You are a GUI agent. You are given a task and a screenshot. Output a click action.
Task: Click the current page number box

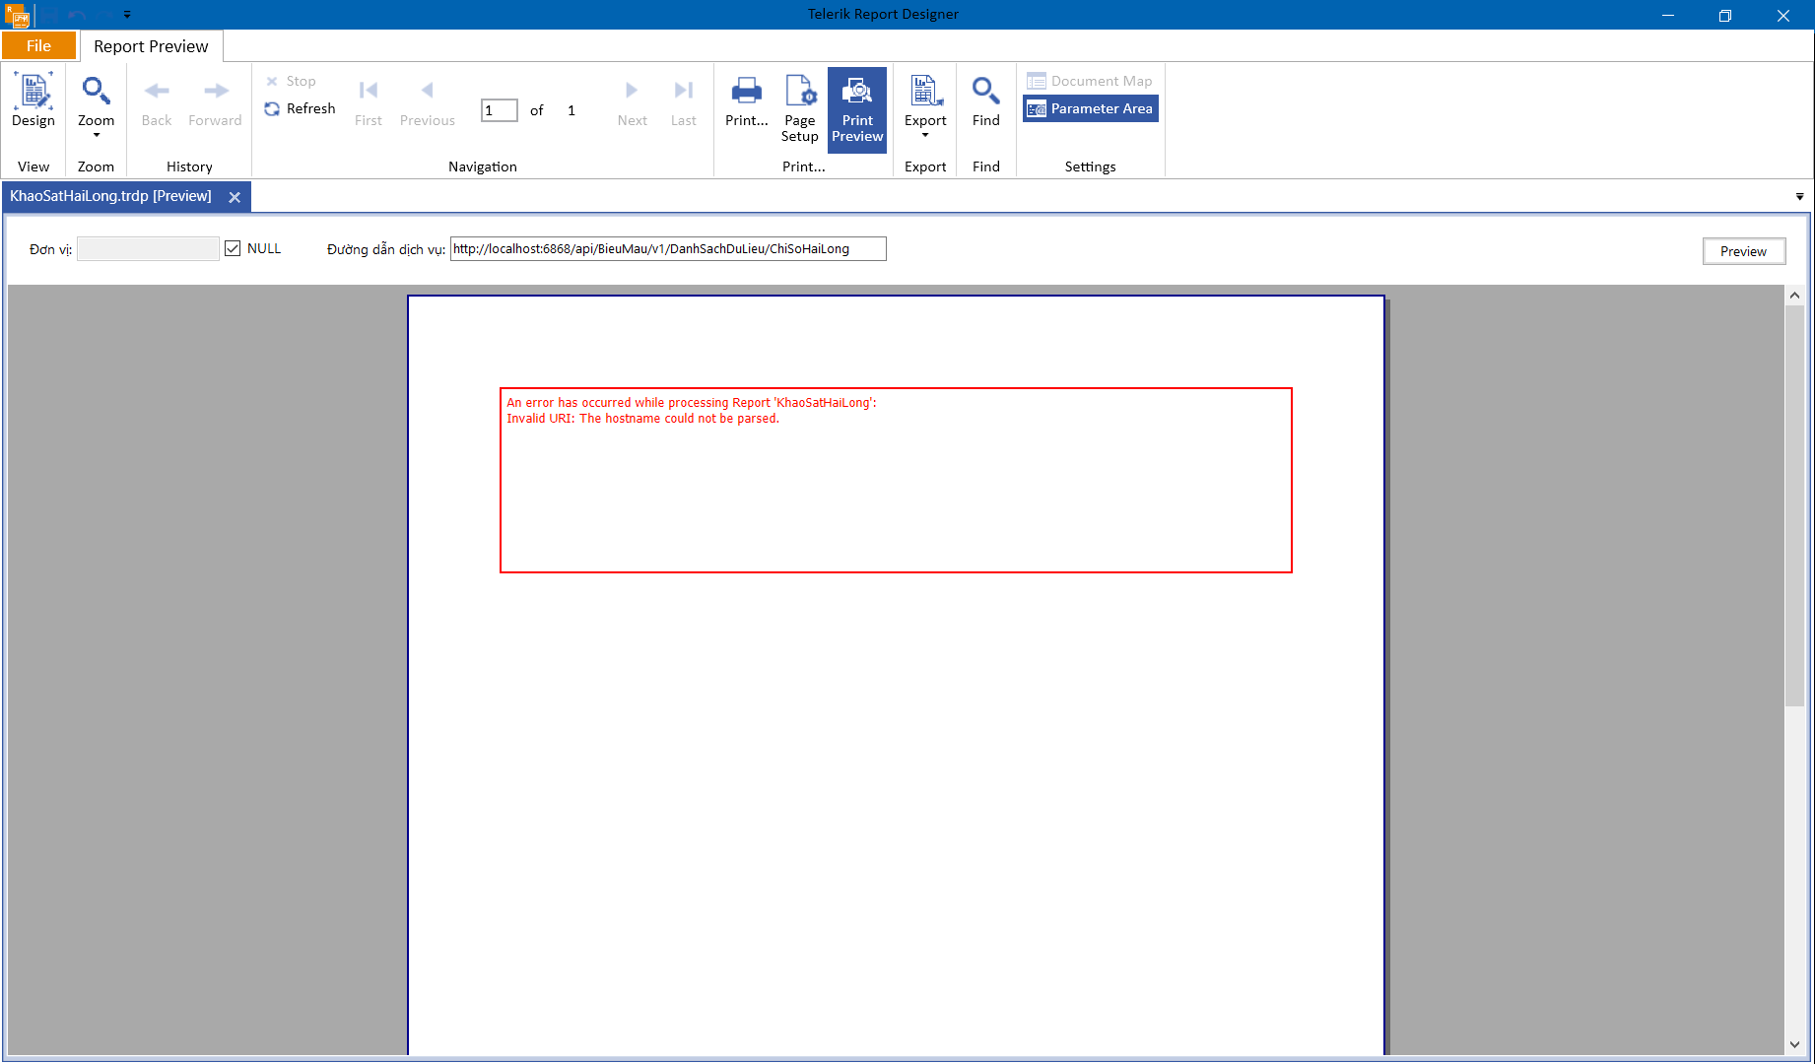[x=499, y=110]
